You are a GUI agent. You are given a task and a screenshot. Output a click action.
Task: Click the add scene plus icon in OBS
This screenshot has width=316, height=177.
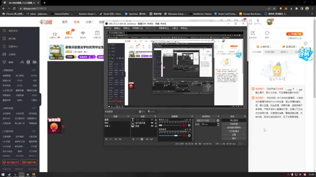coord(106,139)
